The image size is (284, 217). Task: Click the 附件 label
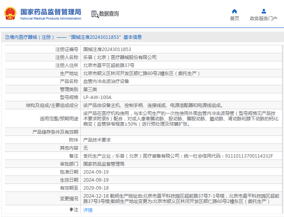(74, 140)
